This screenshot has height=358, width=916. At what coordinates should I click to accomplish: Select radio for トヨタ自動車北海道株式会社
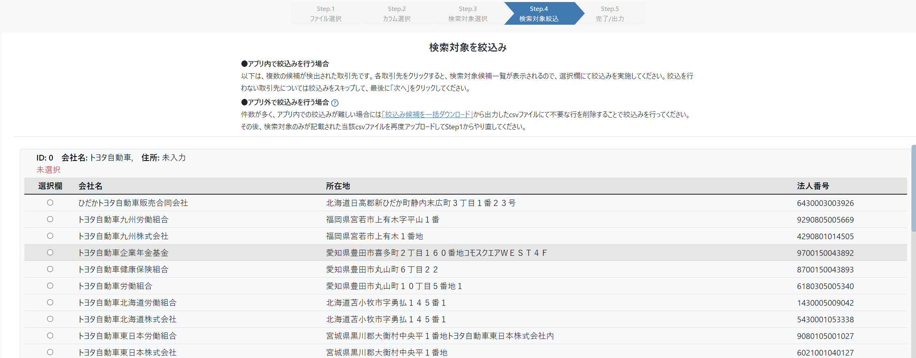[x=50, y=319]
